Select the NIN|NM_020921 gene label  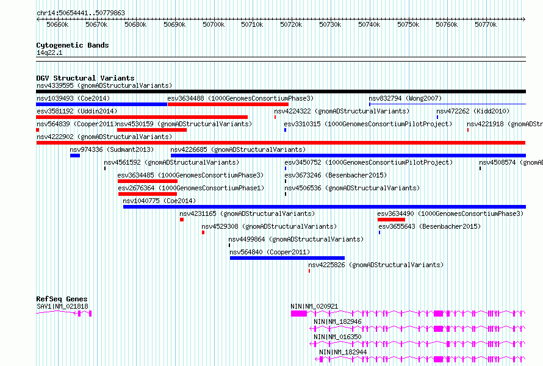click(x=314, y=306)
